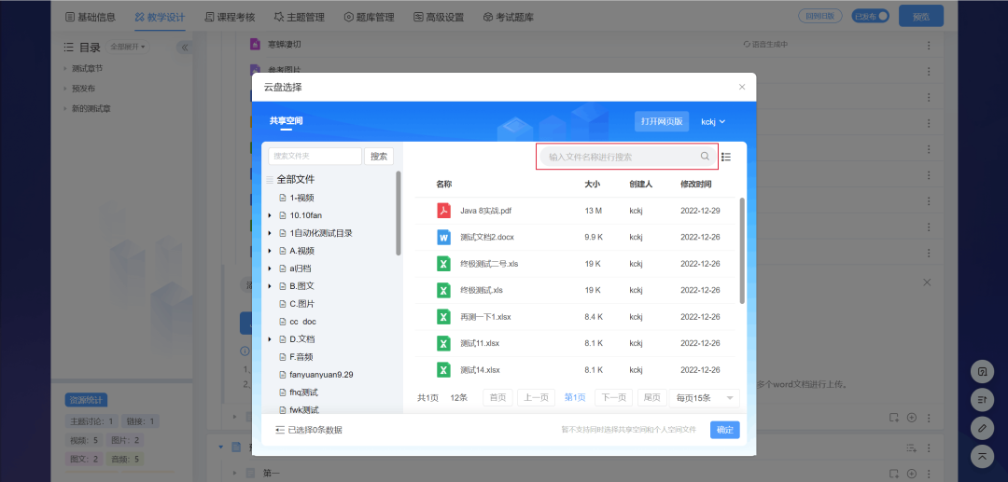Open the 教学设计 tab

(161, 18)
